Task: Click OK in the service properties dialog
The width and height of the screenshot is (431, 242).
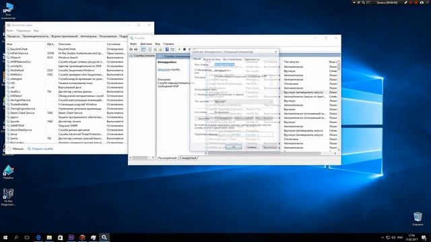Action: (234, 147)
